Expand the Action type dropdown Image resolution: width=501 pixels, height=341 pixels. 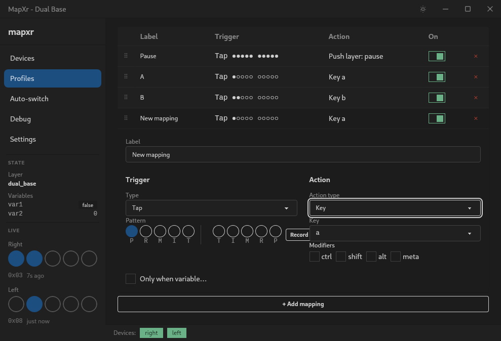pyautogui.click(x=395, y=208)
